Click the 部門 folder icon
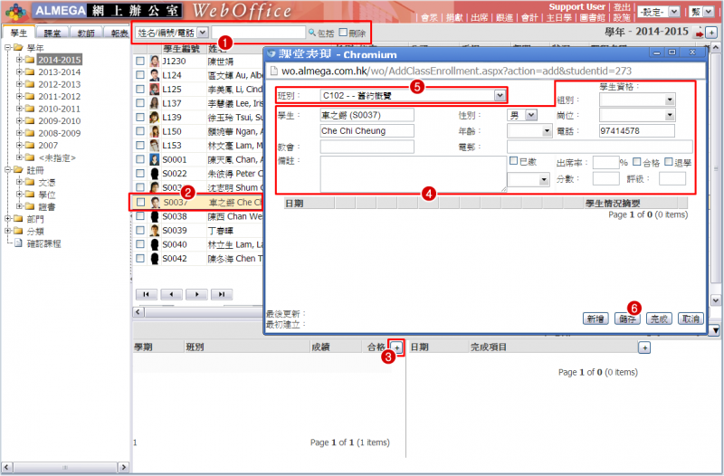The image size is (724, 476). 18,218
